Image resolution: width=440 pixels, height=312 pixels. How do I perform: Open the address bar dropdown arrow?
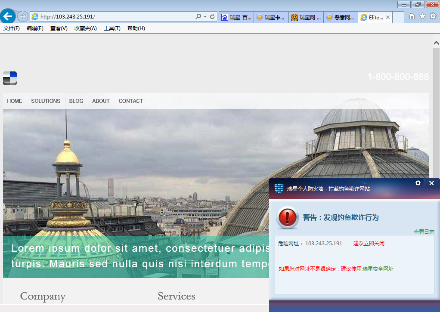point(205,17)
